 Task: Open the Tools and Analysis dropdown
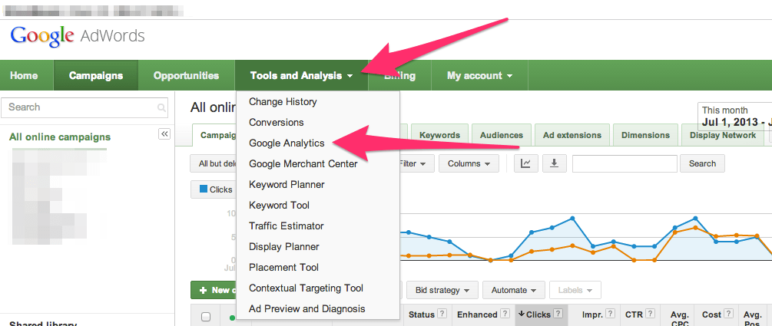pos(301,76)
